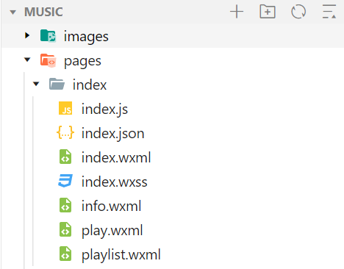Click the teal images folder icon
The image size is (344, 269).
(x=48, y=36)
